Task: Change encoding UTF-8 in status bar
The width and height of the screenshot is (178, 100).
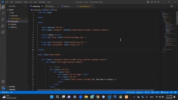Action: (x=147, y=92)
